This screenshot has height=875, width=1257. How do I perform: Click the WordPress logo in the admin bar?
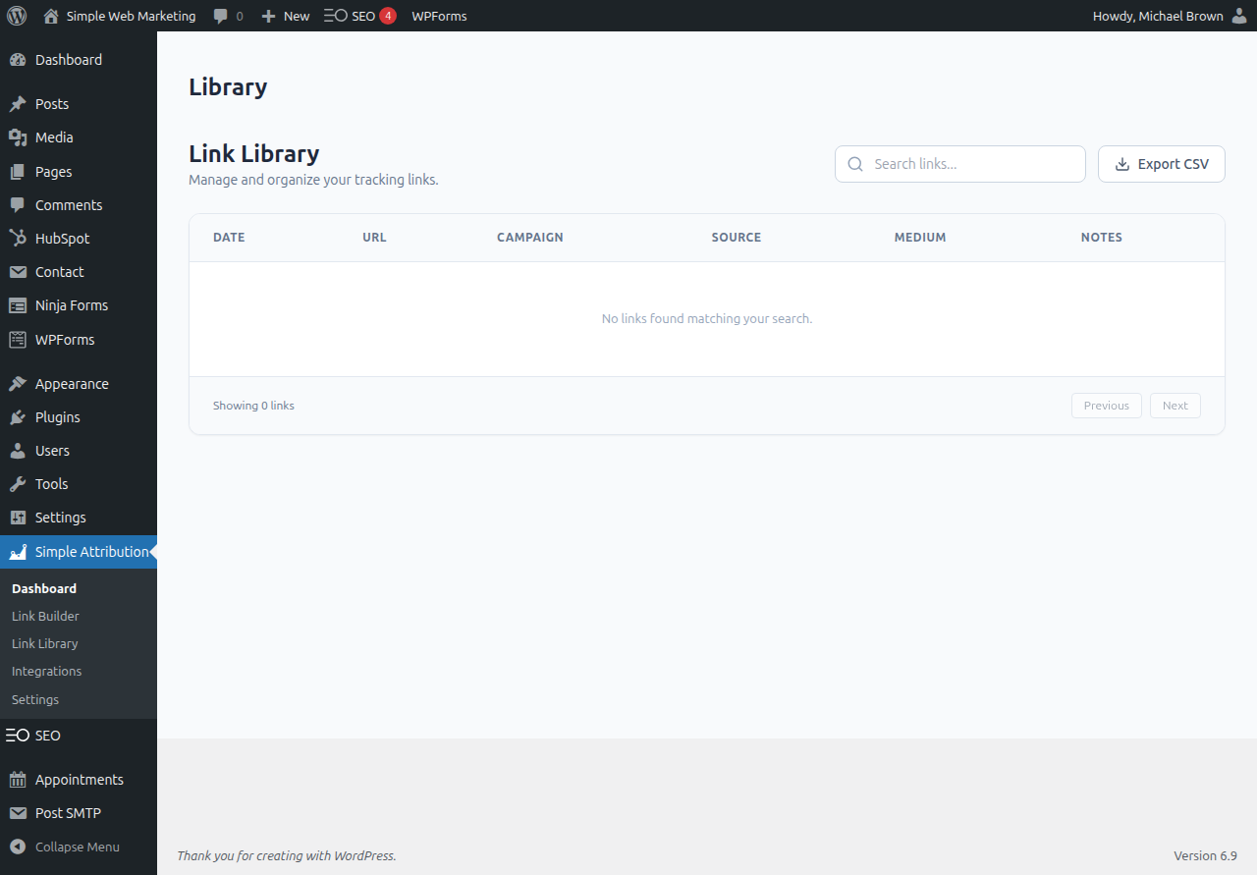[17, 15]
